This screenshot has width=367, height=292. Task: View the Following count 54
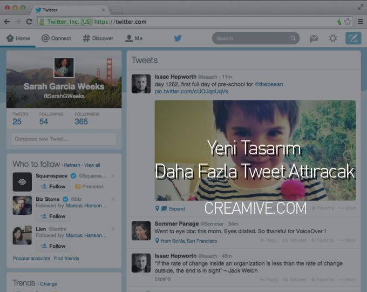pyautogui.click(x=44, y=121)
